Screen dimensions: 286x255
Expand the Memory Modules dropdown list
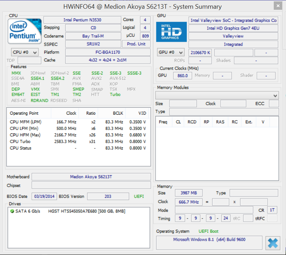[x=276, y=95]
